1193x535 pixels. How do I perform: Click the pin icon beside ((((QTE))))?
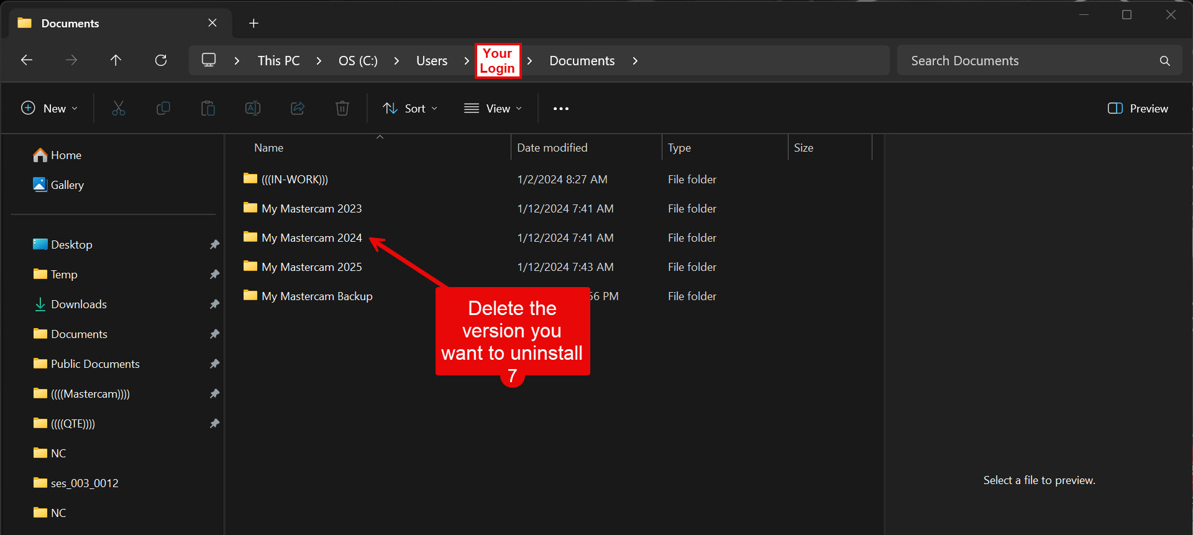[x=214, y=424]
